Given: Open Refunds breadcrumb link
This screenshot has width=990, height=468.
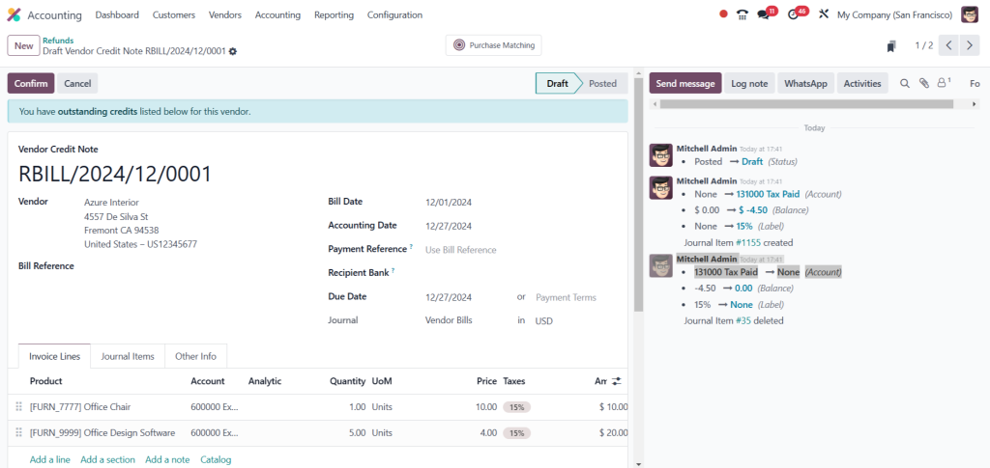Looking at the screenshot, I should [x=58, y=41].
